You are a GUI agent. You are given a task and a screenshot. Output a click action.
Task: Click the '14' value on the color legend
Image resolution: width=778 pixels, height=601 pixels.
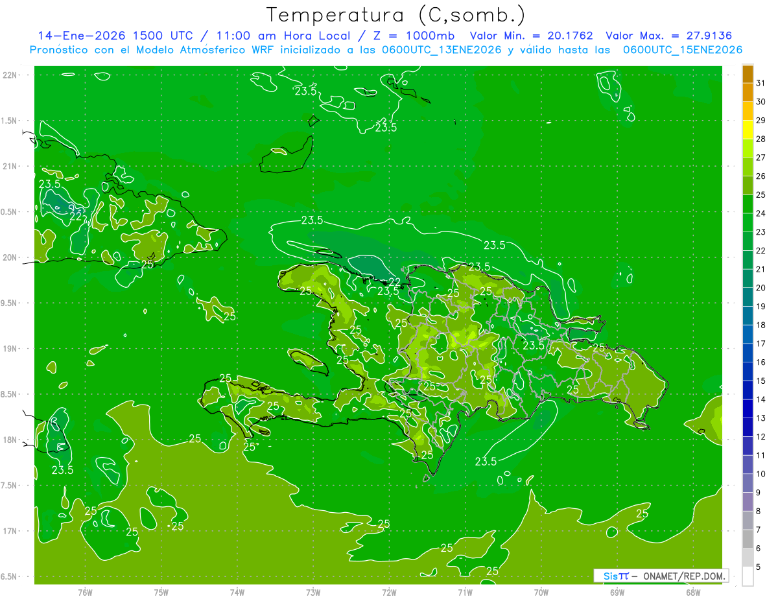pos(760,399)
